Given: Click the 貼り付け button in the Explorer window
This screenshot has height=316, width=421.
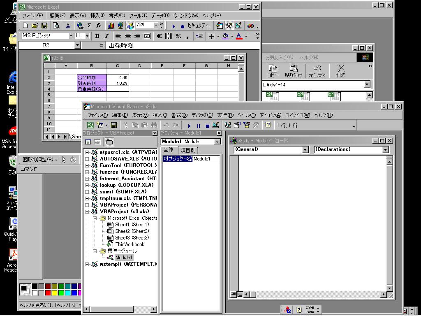Looking at the screenshot, I should click(294, 71).
